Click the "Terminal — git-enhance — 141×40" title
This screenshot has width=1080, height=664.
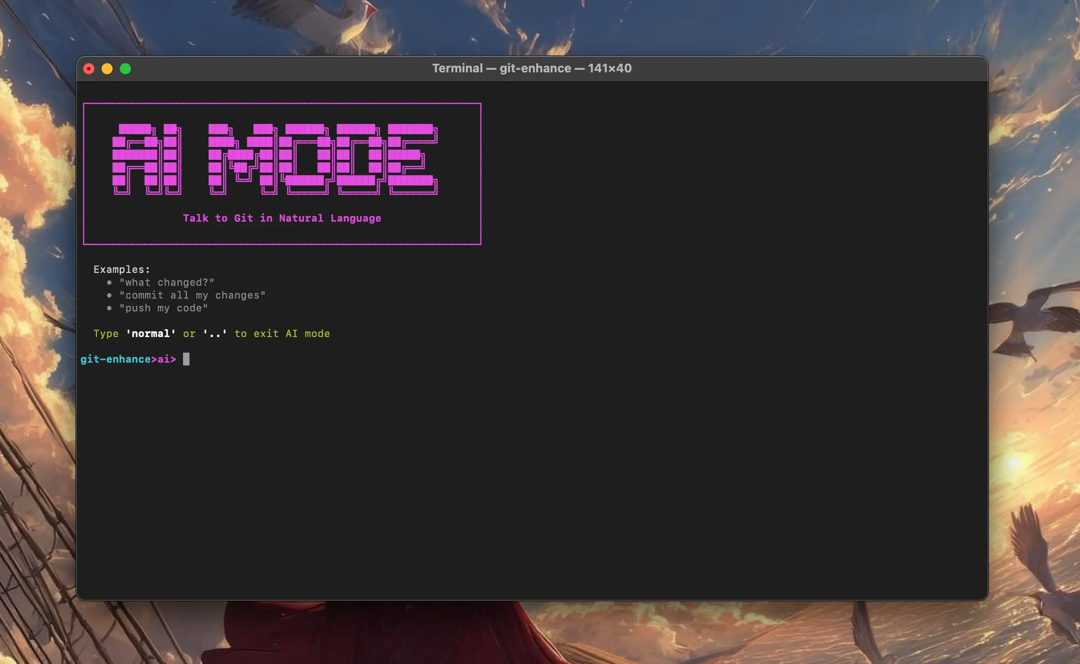pos(532,68)
